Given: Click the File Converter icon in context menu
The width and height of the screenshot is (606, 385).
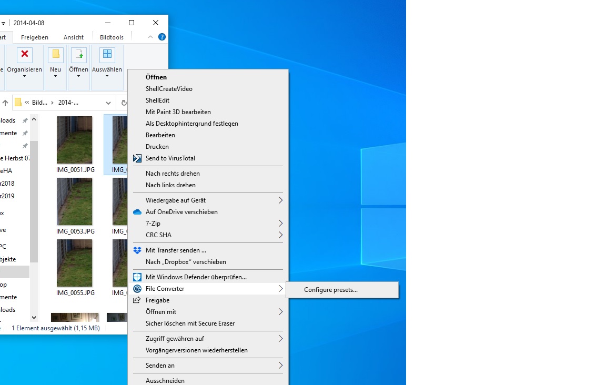Looking at the screenshot, I should click(137, 288).
